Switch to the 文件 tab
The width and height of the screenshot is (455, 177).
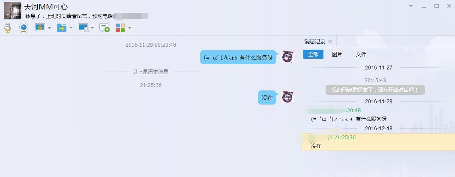tap(361, 54)
